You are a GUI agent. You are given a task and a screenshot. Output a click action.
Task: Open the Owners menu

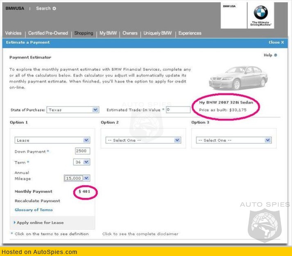coord(130,33)
